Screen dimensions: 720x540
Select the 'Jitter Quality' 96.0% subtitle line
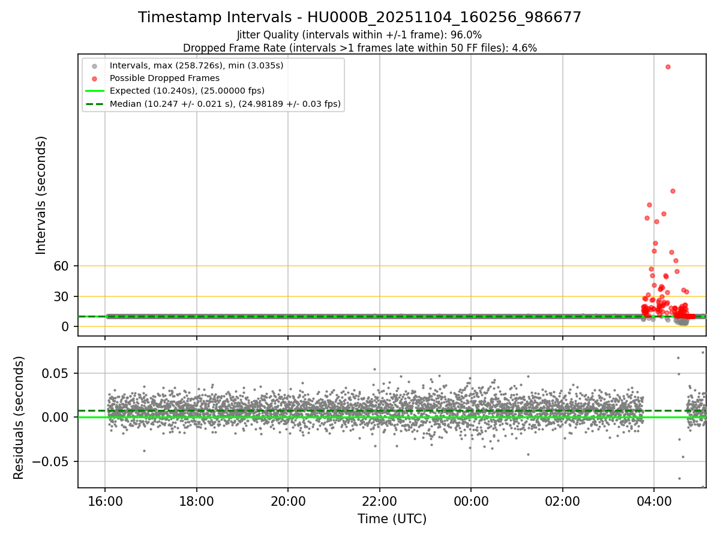point(359,35)
